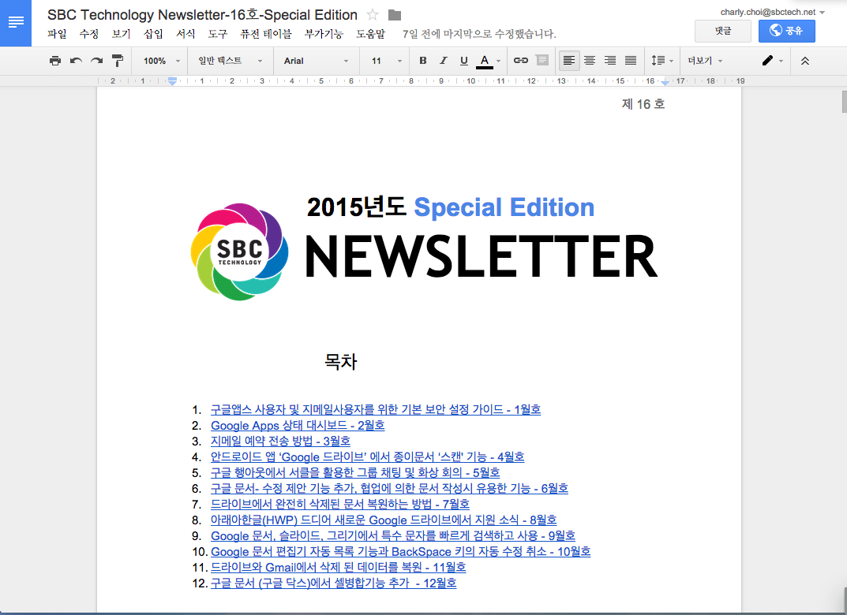Open the 도움말 menu
The width and height of the screenshot is (847, 615).
tap(370, 34)
